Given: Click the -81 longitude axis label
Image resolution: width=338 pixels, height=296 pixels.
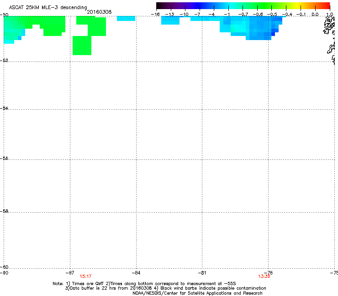Looking at the screenshot, I should click(x=202, y=273).
